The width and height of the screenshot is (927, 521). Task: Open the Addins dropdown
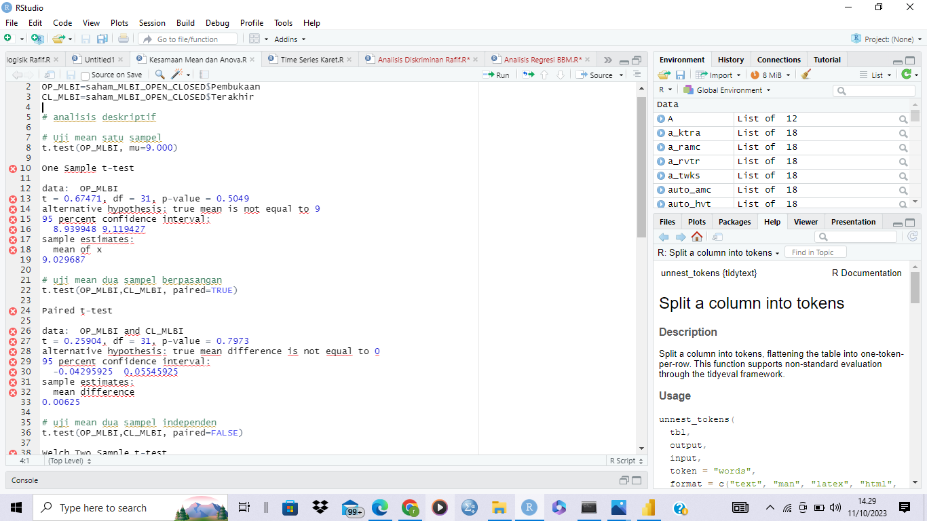pos(290,39)
